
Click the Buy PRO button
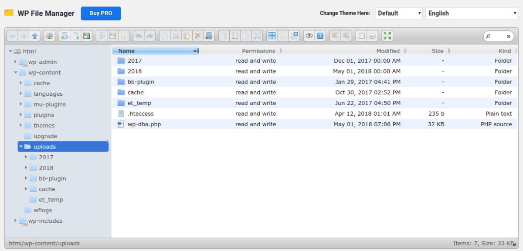click(101, 13)
